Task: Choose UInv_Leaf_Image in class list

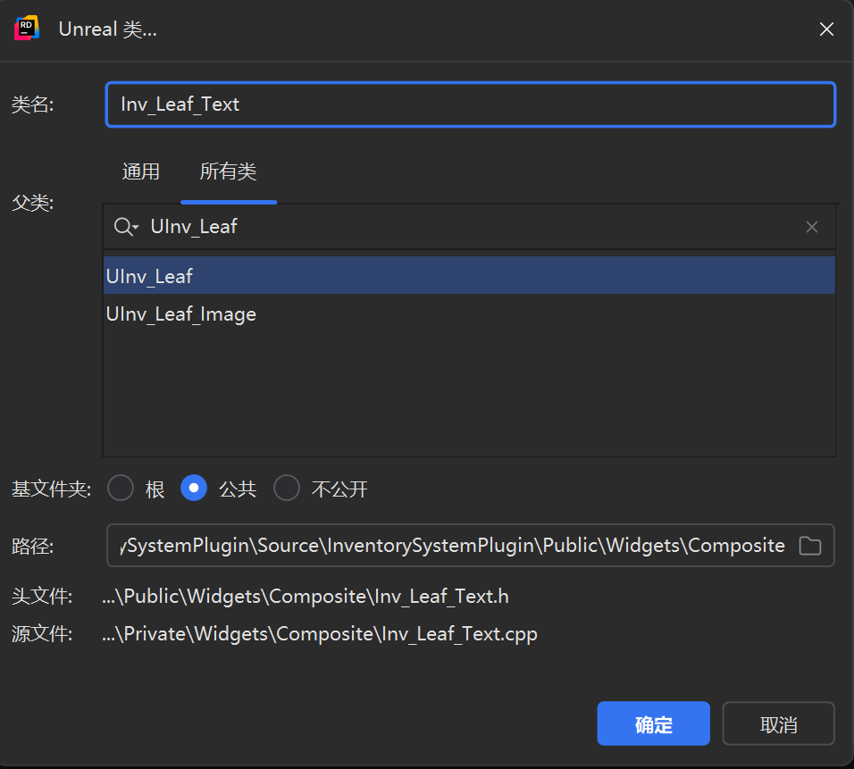Action: click(469, 313)
